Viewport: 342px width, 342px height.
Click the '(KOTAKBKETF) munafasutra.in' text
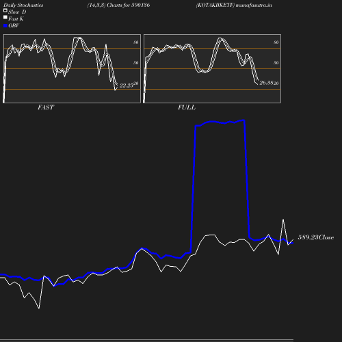pos(234,5)
